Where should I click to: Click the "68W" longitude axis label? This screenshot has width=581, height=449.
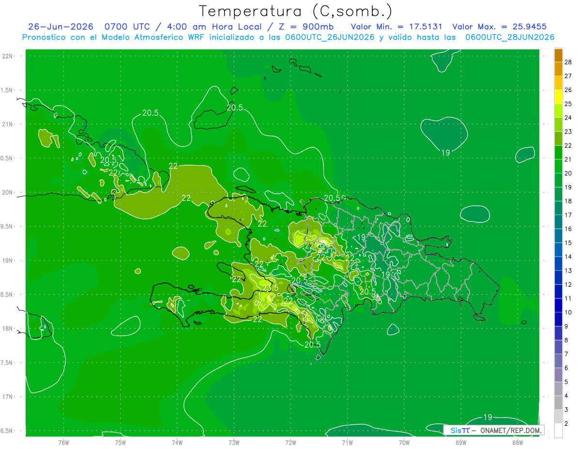tap(518, 442)
